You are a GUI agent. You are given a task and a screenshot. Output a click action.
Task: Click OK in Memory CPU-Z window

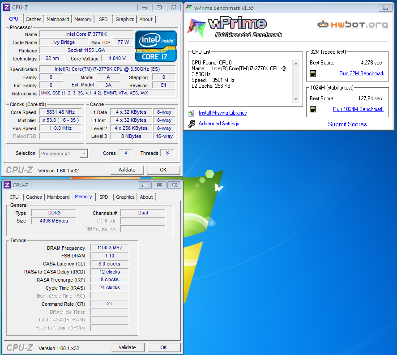164,347
